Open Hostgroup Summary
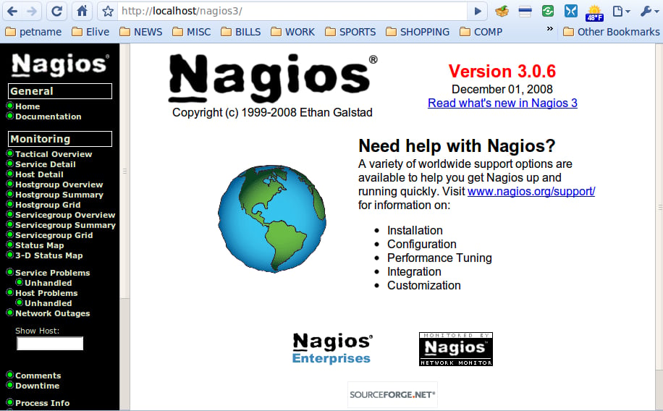The image size is (663, 411). (x=59, y=195)
